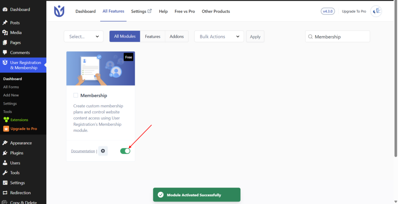398x204 pixels.
Task: Open the All Features navigation item
Action: (113, 11)
